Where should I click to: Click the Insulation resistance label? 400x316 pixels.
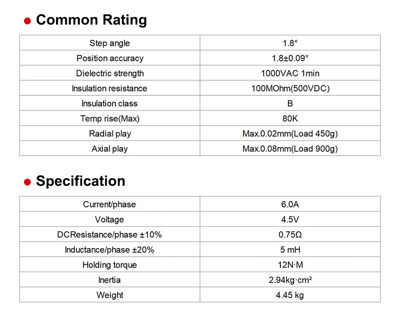pos(110,89)
